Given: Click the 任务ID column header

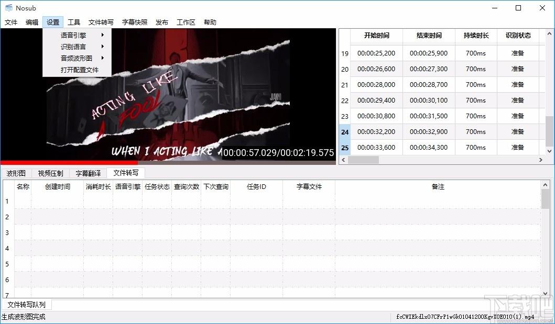Looking at the screenshot, I should pyautogui.click(x=257, y=186).
